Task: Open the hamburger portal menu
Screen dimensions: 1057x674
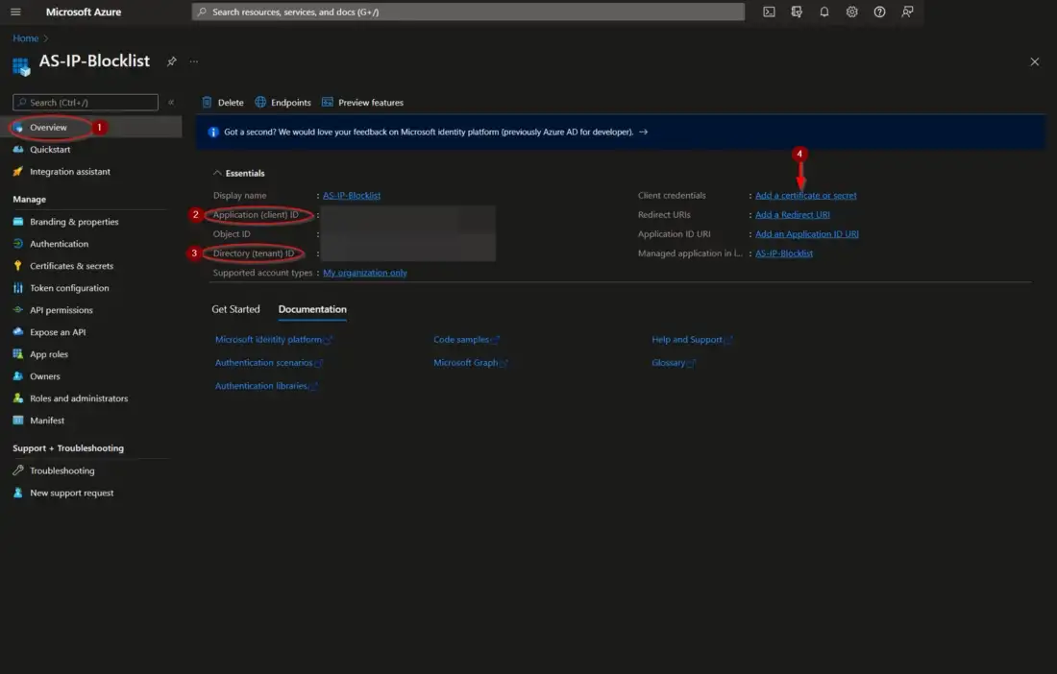Action: (x=15, y=12)
